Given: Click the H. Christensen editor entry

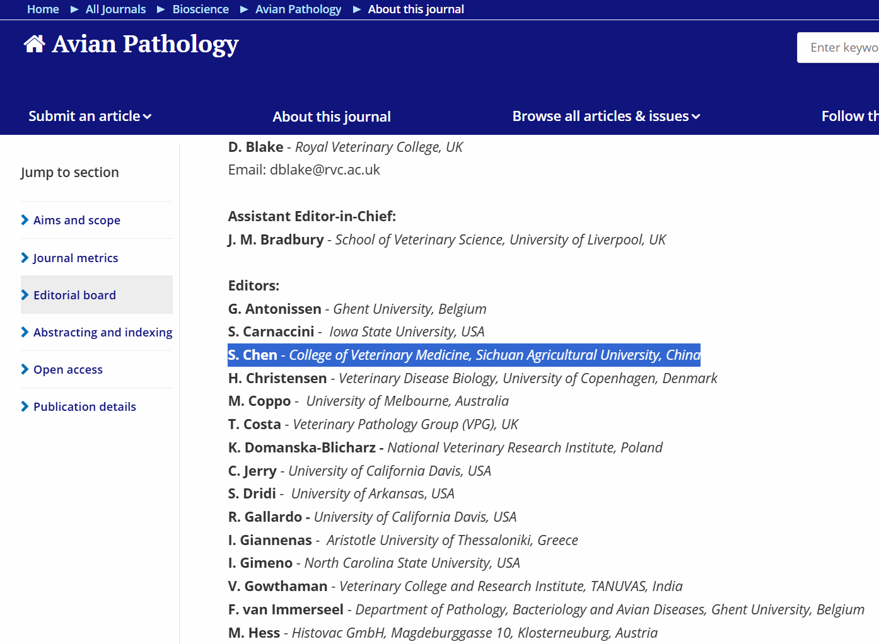Looking at the screenshot, I should point(473,378).
